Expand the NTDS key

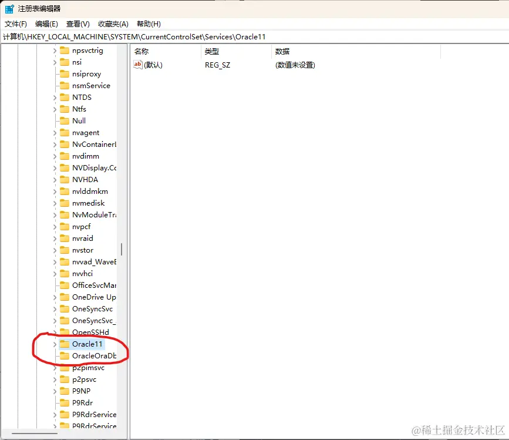(55, 98)
